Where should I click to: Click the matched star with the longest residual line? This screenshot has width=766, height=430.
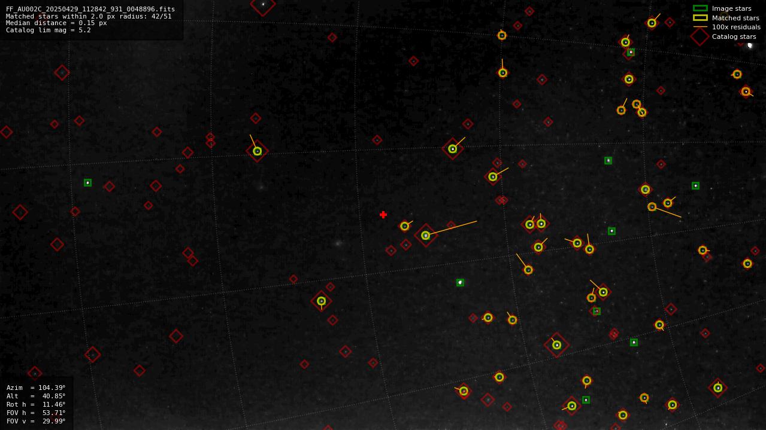pos(426,236)
